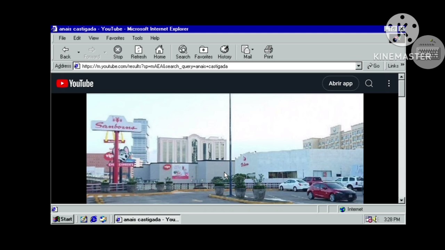Click the scroll up arrow of the page
The width and height of the screenshot is (445, 250).
[x=402, y=76]
